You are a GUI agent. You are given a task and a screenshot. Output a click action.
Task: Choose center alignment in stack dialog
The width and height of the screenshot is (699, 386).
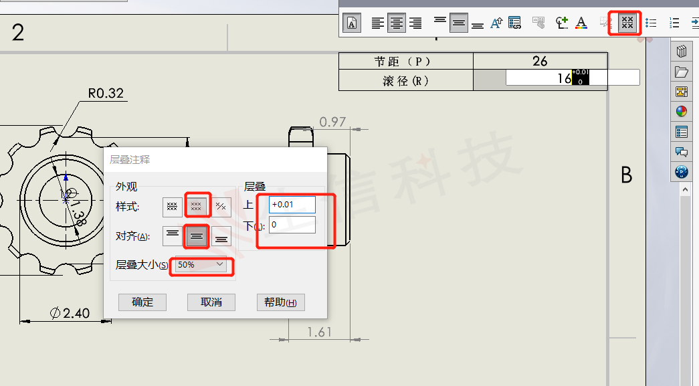[197, 236]
